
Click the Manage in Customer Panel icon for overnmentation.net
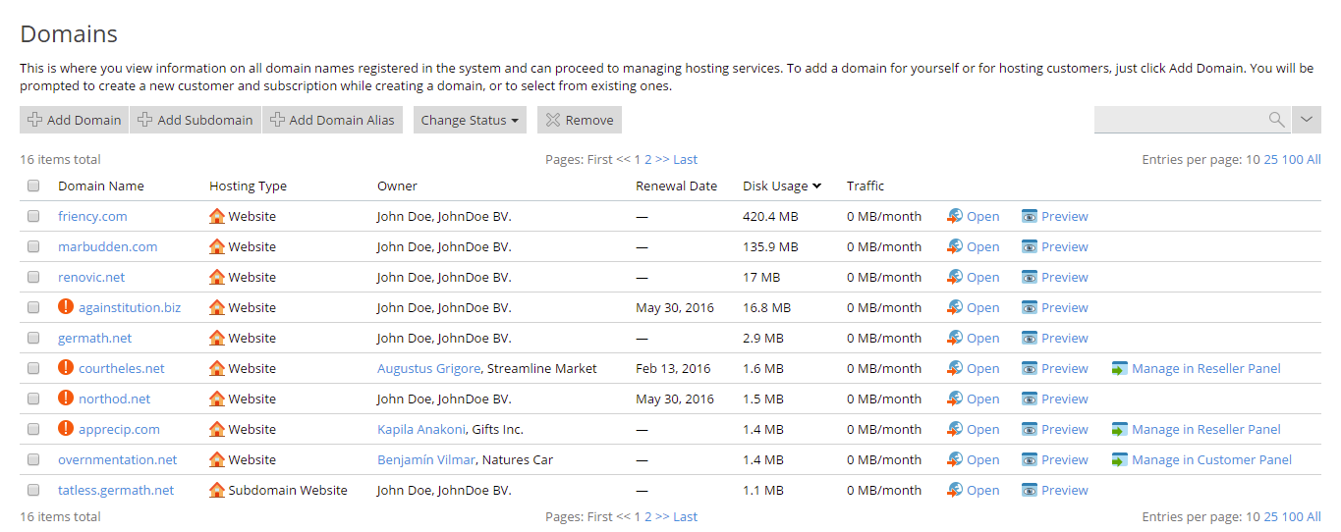(x=1119, y=460)
